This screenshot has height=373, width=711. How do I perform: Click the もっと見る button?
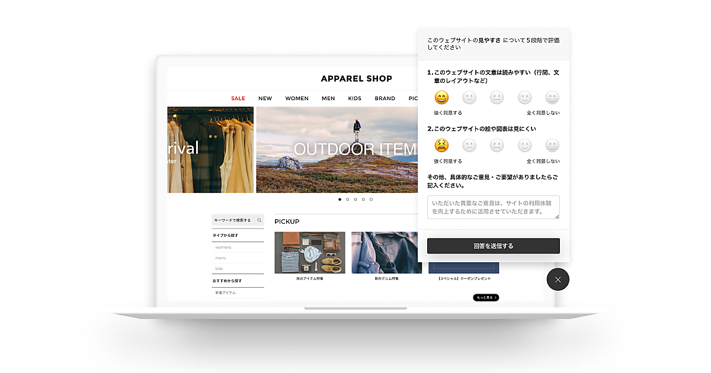[x=486, y=297]
